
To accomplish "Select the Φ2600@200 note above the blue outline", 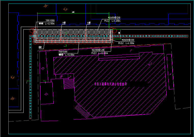I will pos(114,18).
